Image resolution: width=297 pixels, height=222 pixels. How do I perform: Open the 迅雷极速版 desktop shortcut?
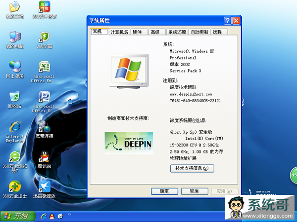[x=45, y=189]
